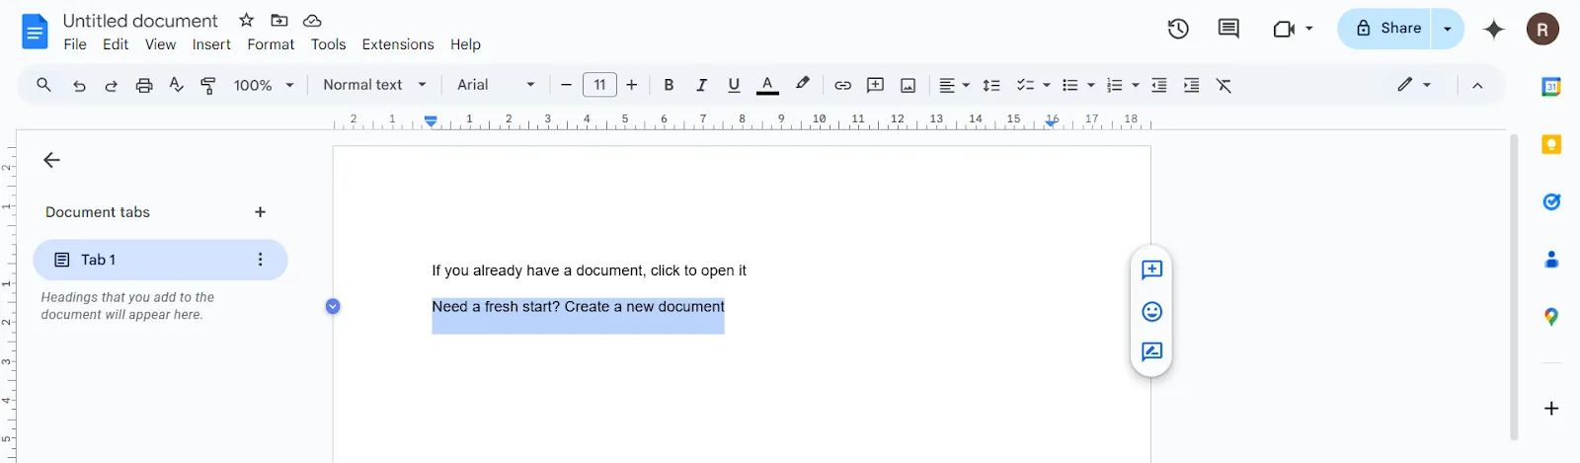The image size is (1580, 463).
Task: Add emoji reaction to selection
Action: [1151, 312]
